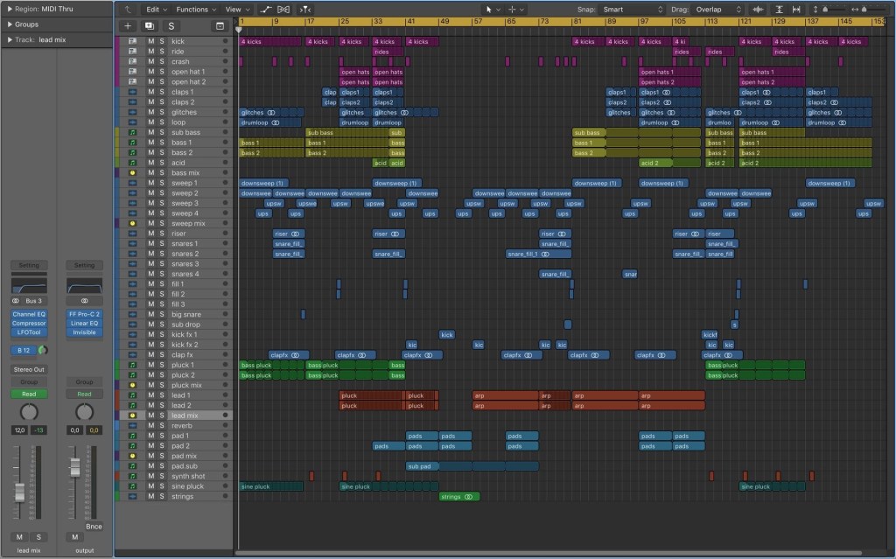Click the sub bass instrument icon
Image resolution: width=896 pixels, height=559 pixels.
(133, 132)
